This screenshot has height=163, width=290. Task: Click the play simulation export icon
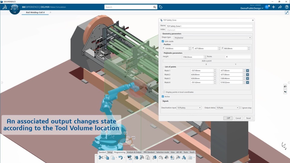[130, 158]
